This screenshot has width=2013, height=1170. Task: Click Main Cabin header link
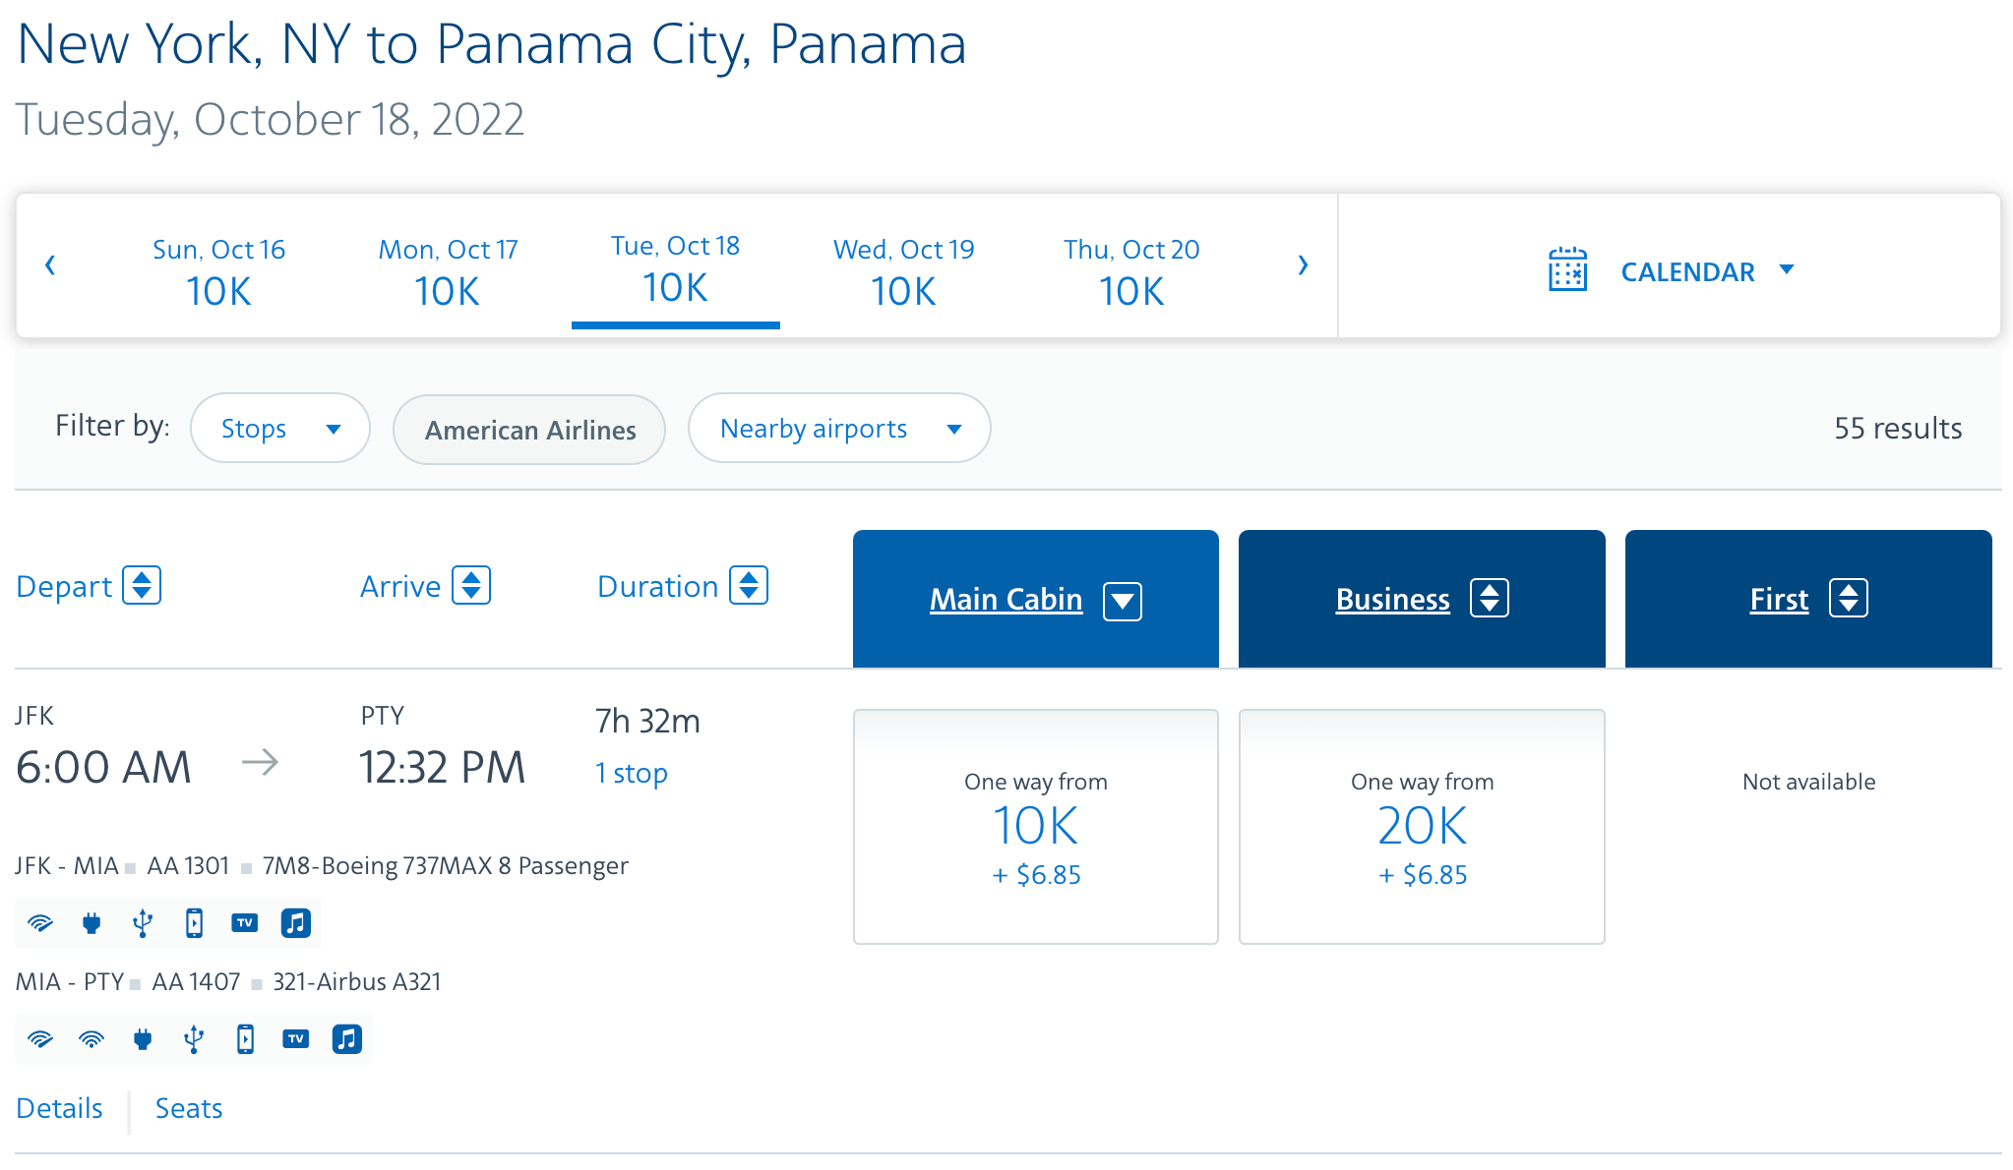coord(1006,600)
